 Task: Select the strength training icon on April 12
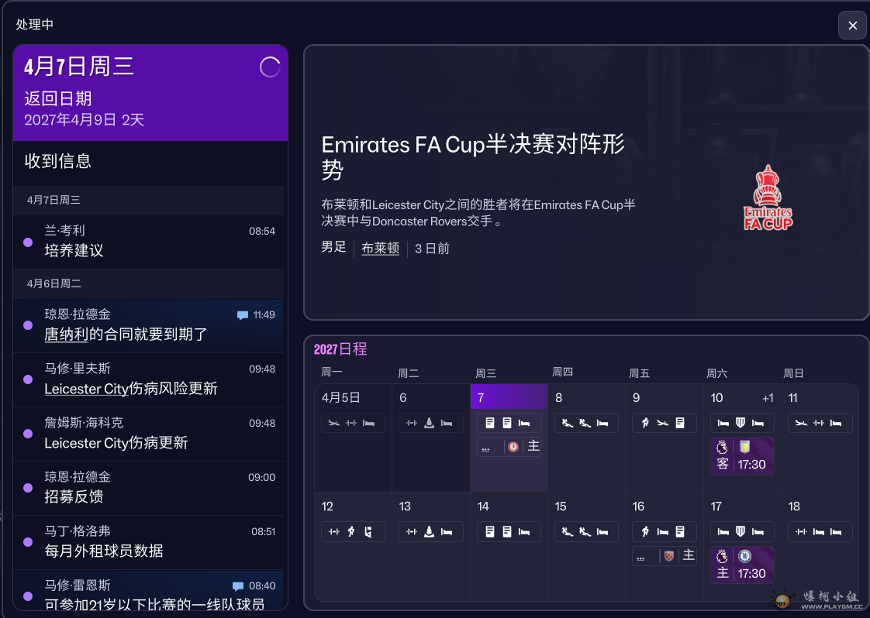(x=333, y=531)
